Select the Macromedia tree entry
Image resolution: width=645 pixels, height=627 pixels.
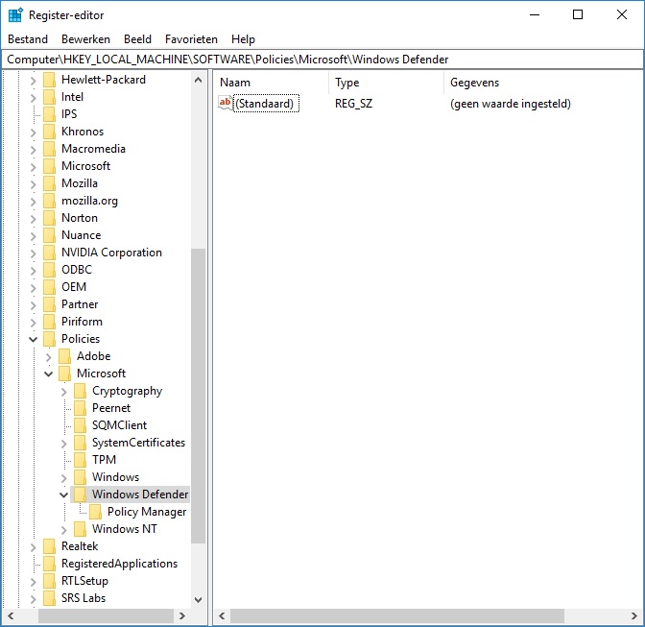click(93, 149)
